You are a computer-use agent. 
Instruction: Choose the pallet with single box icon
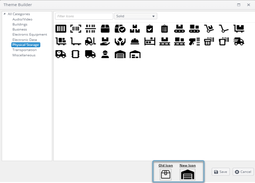tap(165, 41)
